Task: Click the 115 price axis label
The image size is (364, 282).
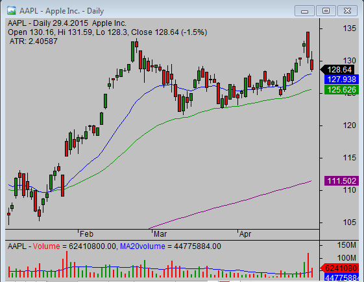Action: click(x=349, y=158)
